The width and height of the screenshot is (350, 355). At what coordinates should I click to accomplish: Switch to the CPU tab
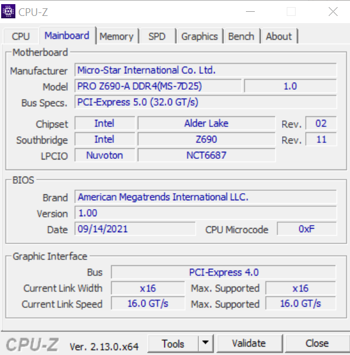21,37
